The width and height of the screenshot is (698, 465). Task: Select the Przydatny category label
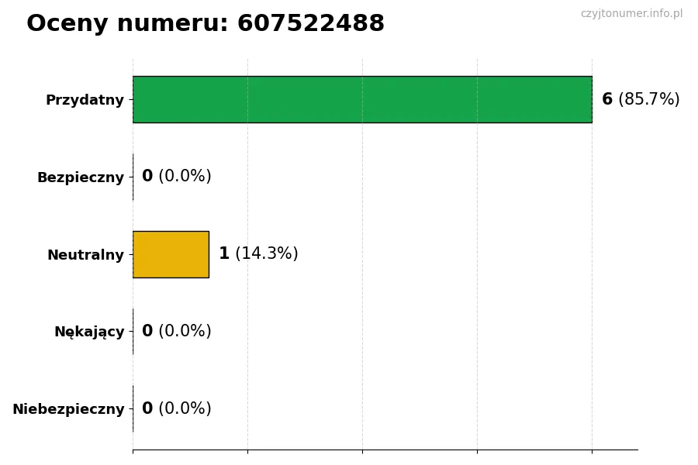pyautogui.click(x=85, y=100)
